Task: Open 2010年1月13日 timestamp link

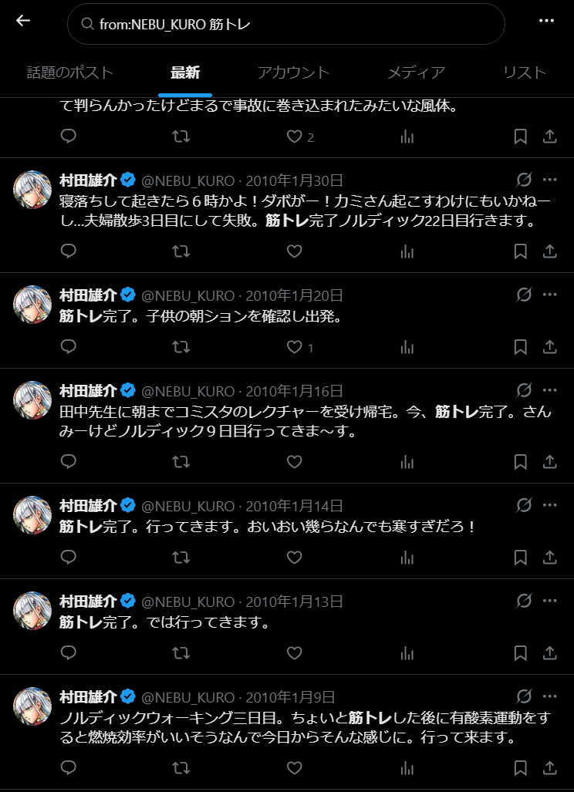Action: click(295, 602)
